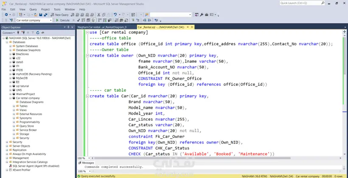This screenshot has height=178, width=348.
Task: Click the Activity Monitor pulse icon in Object Explorer
Action: click(42, 33)
